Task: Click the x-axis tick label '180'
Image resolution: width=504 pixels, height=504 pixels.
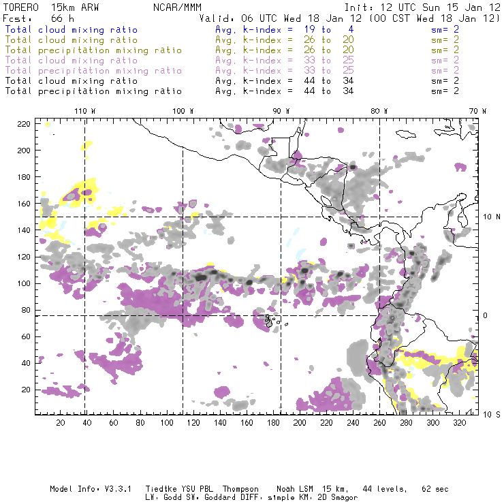Action: 273,423
